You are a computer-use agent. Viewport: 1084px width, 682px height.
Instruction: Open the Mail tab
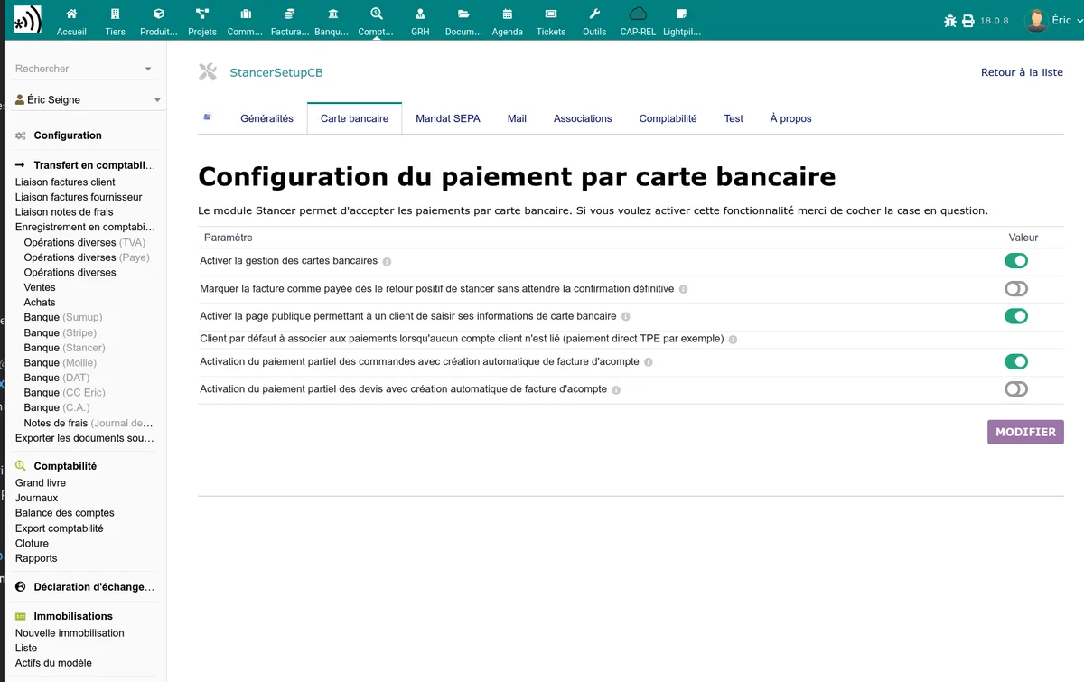517,118
